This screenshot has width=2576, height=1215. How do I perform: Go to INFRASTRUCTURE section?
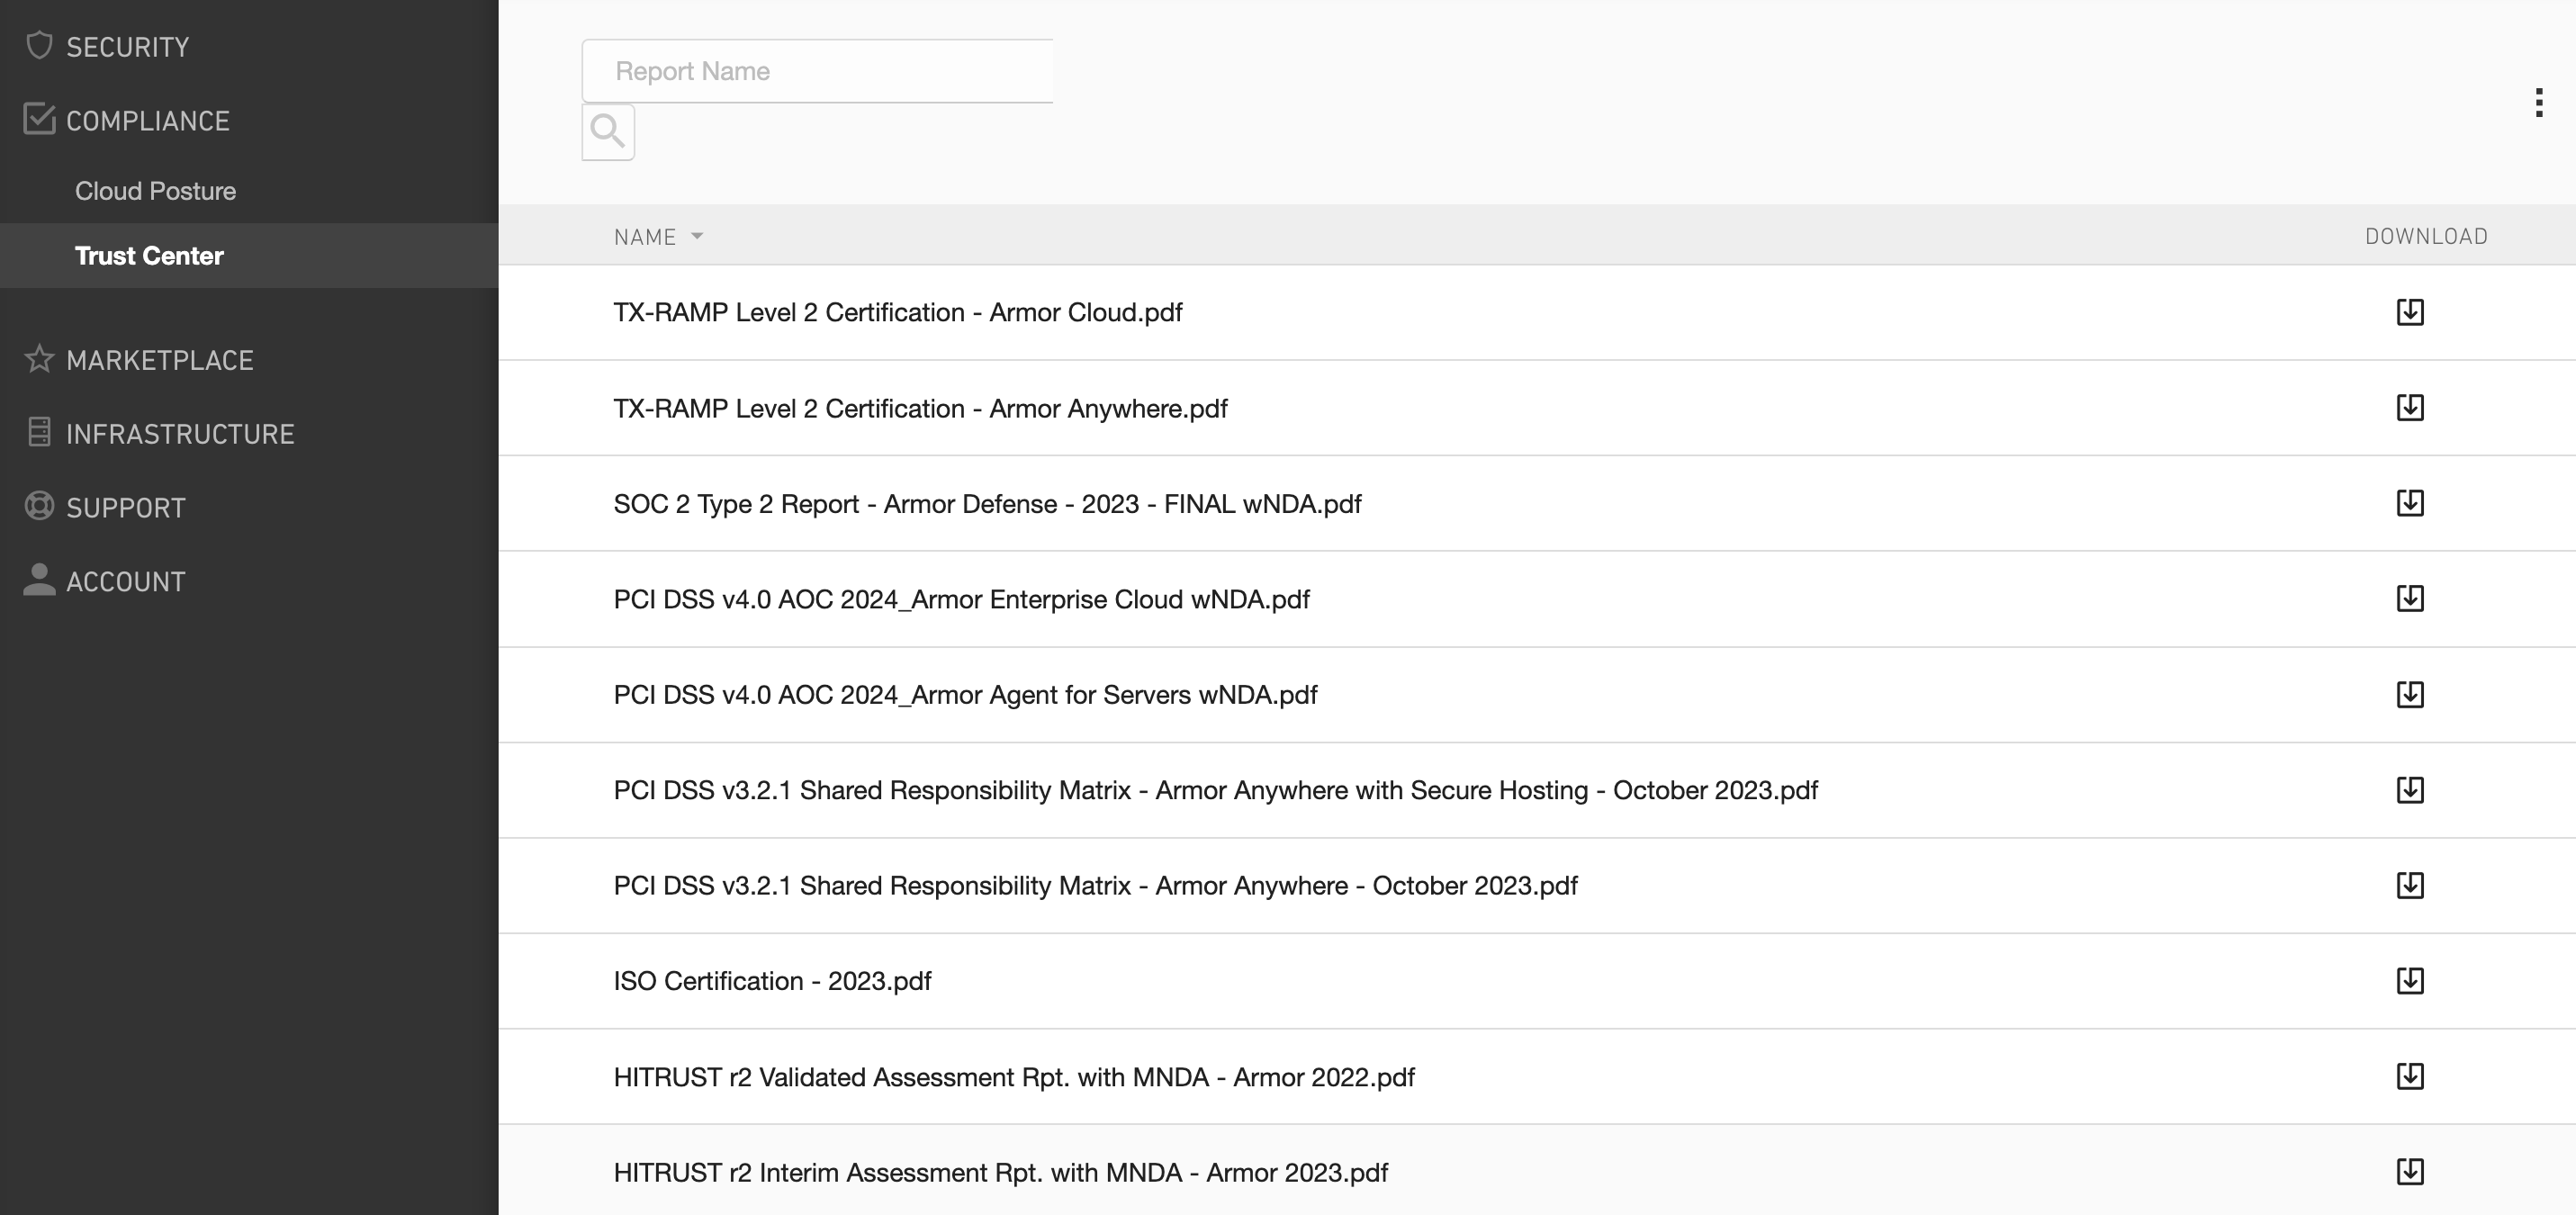click(180, 434)
